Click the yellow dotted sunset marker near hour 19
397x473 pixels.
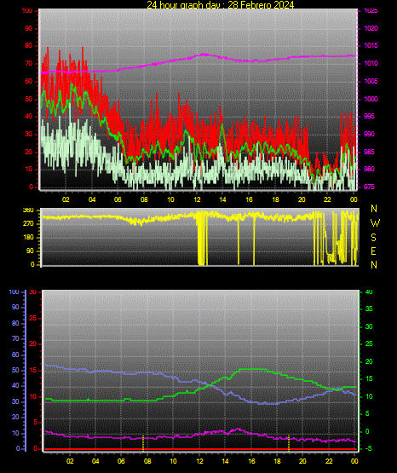(289, 443)
